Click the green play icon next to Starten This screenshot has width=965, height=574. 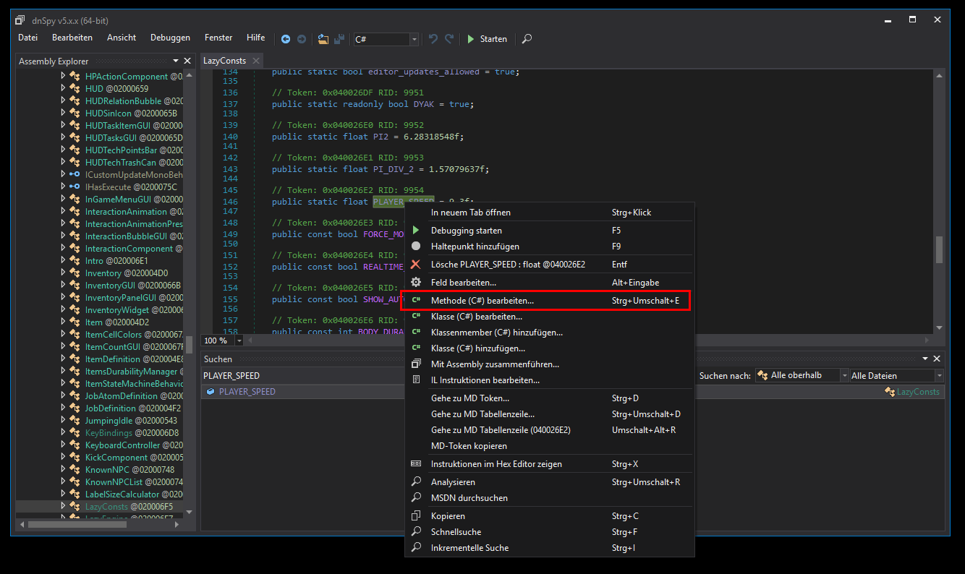coord(471,39)
